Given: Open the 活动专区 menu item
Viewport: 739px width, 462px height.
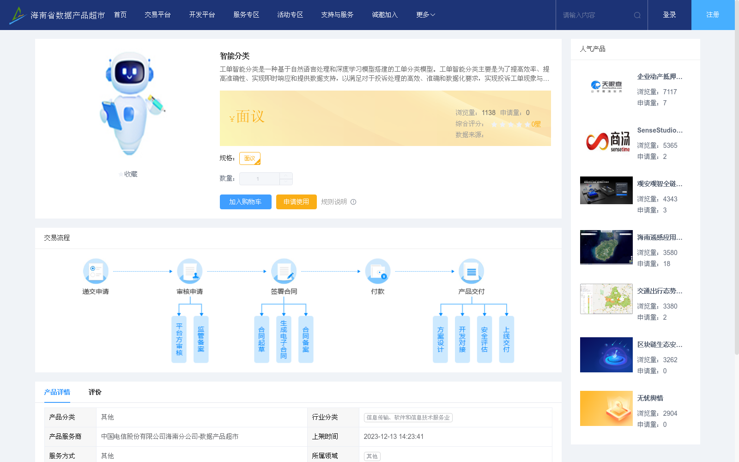Looking at the screenshot, I should (290, 15).
